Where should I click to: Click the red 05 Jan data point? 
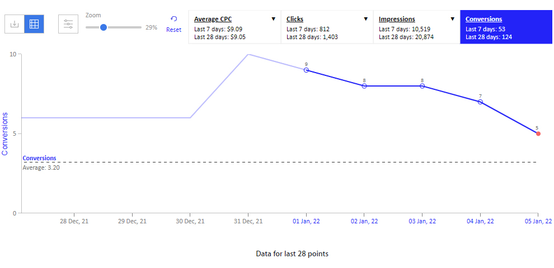(538, 133)
